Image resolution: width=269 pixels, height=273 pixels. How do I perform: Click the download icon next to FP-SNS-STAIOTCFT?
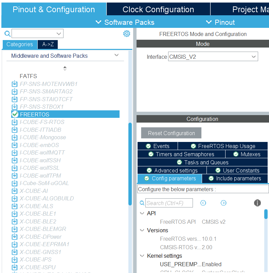click(x=15, y=99)
